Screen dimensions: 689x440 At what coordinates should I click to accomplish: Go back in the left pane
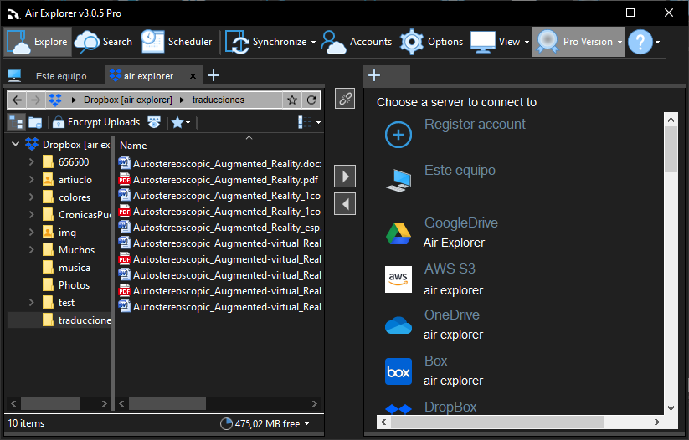point(17,100)
